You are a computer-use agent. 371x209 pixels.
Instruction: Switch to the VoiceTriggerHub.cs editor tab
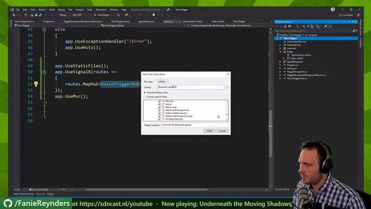click(x=24, y=21)
